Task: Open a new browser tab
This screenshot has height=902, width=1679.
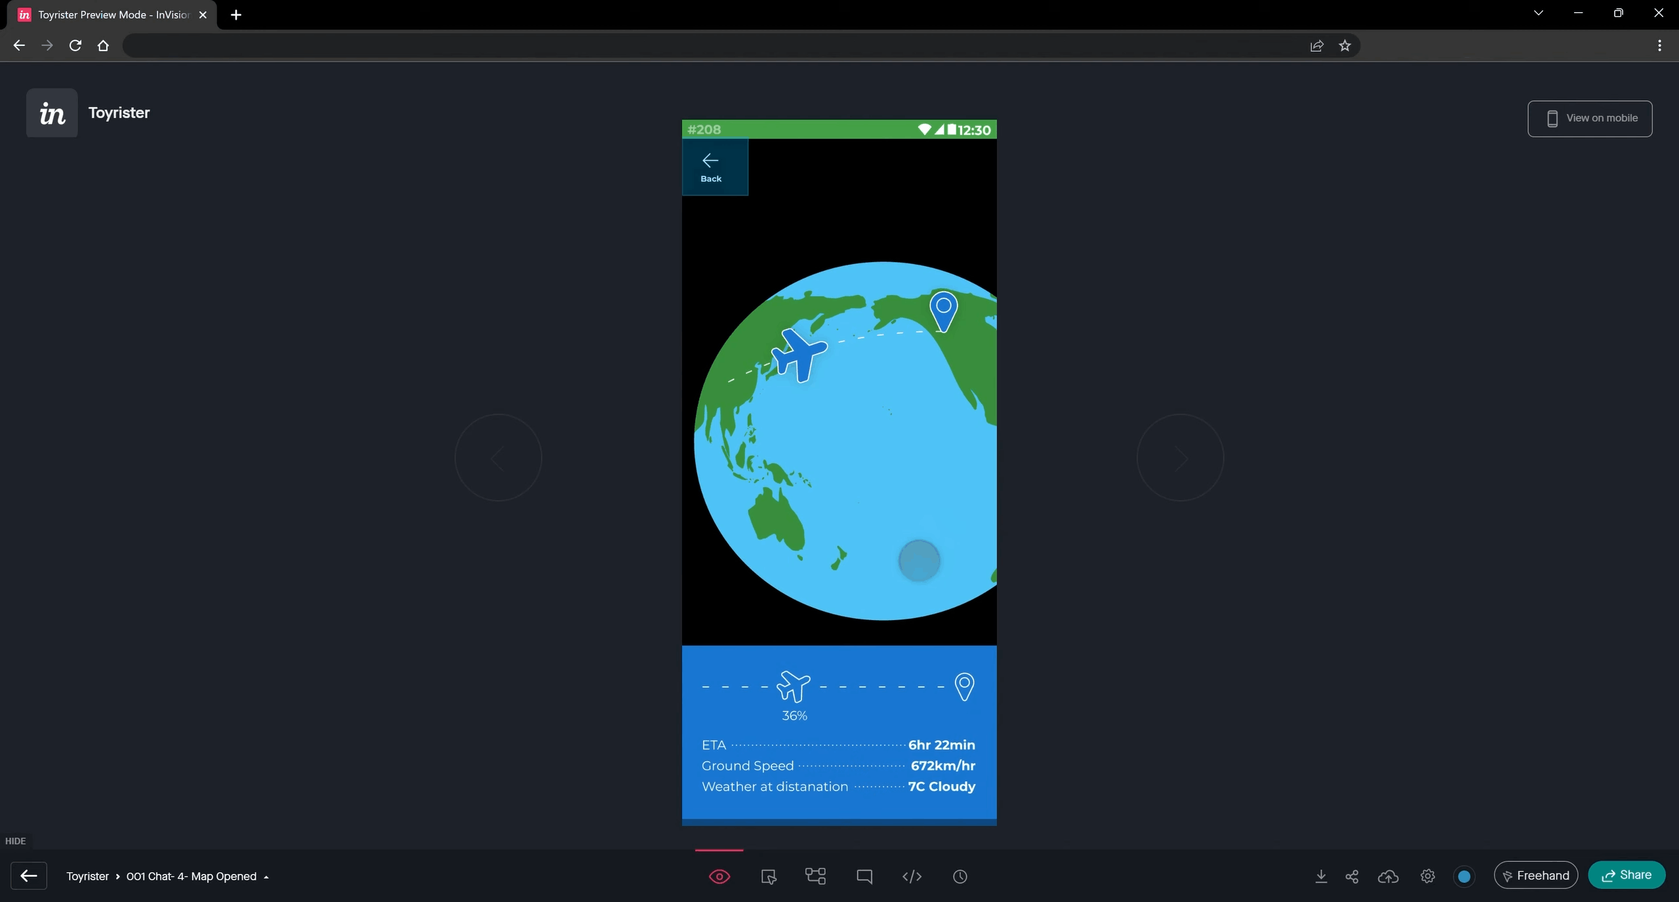Action: tap(236, 14)
